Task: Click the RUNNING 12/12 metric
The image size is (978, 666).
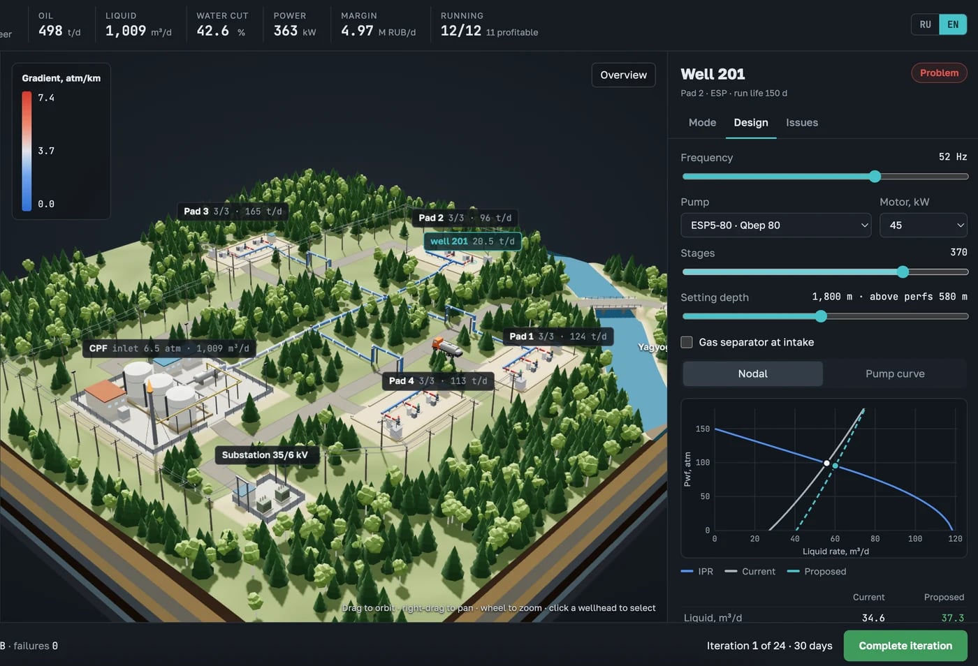Action: click(489, 24)
